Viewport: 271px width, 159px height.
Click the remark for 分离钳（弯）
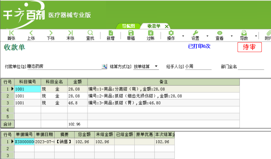pyautogui.click(x=163, y=89)
